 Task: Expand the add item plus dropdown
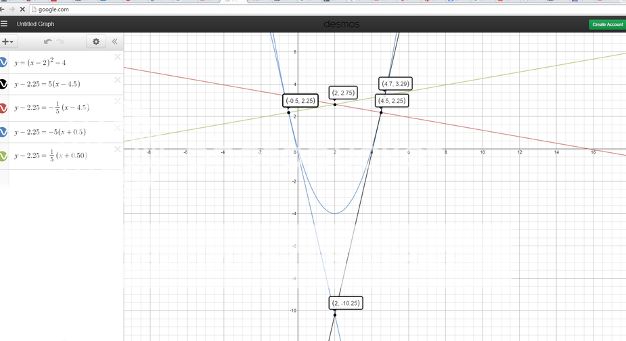pos(8,42)
